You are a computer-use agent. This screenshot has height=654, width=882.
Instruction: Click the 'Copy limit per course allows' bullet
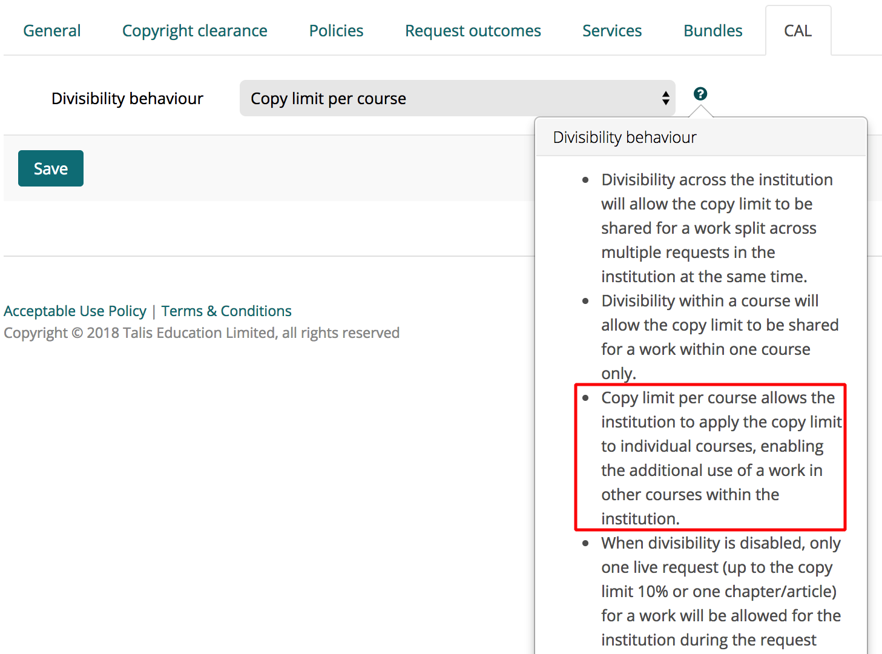[721, 458]
